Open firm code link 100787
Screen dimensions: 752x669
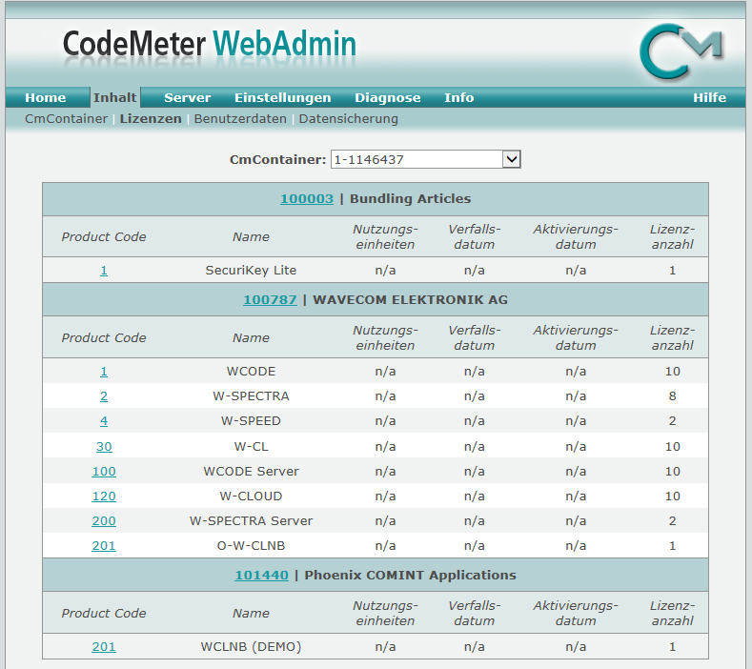[270, 300]
